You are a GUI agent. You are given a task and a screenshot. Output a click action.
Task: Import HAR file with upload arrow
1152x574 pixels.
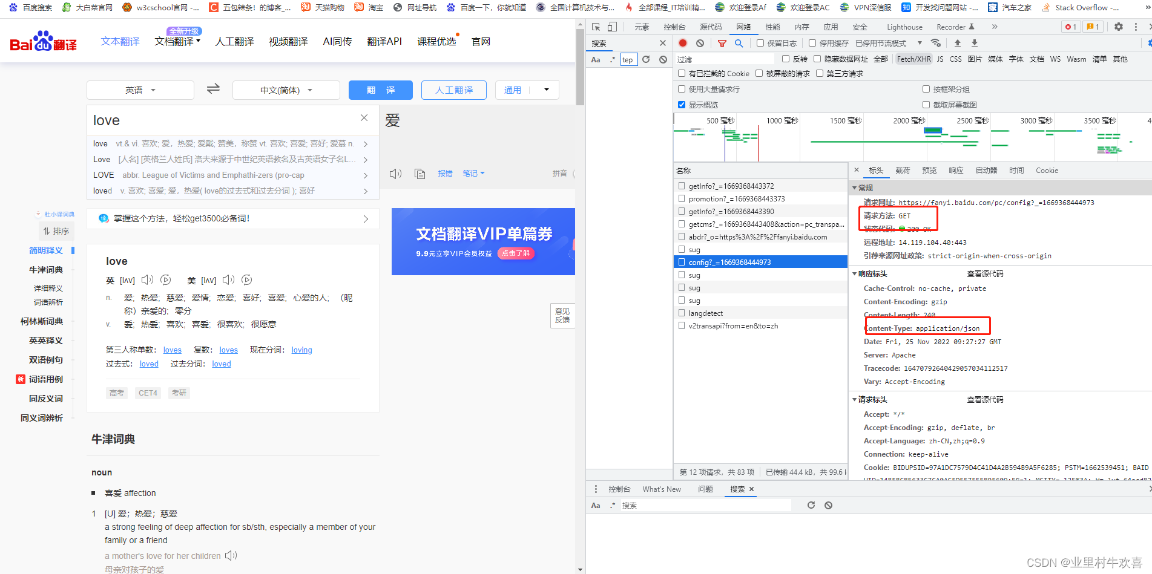pos(957,43)
